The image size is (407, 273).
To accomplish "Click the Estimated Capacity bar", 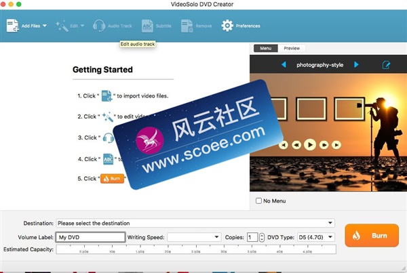I will (x=196, y=249).
